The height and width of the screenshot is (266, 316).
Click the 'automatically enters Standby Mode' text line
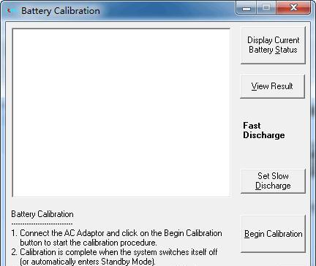point(88,262)
